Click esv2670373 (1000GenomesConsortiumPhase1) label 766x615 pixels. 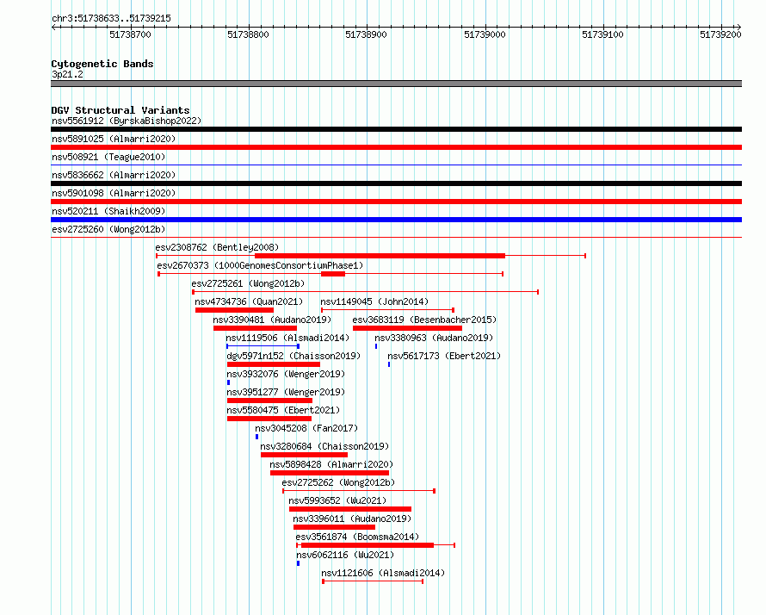coord(261,265)
